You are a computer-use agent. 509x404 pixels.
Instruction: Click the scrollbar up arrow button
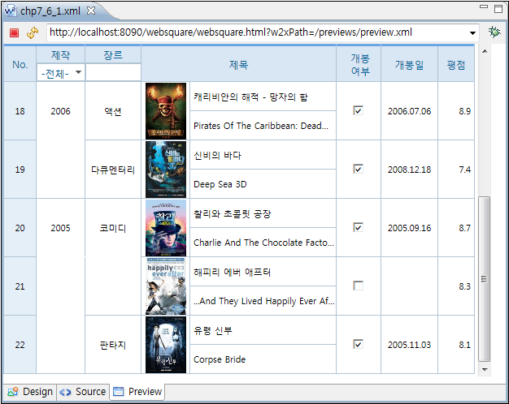485,52
